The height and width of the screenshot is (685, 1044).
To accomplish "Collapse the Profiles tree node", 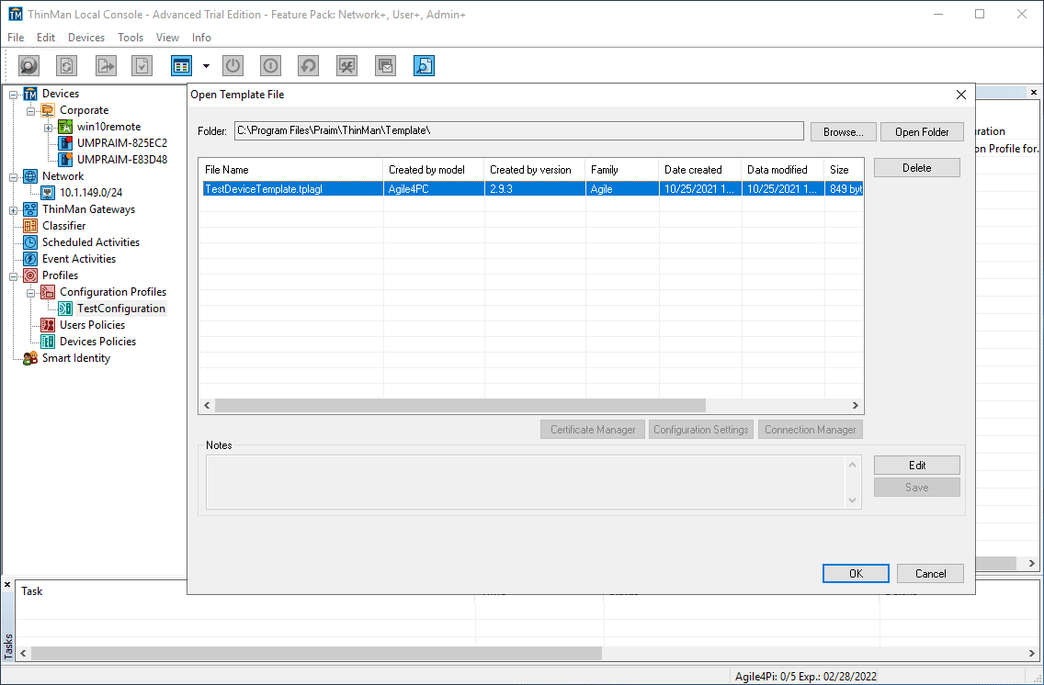I will click(13, 276).
